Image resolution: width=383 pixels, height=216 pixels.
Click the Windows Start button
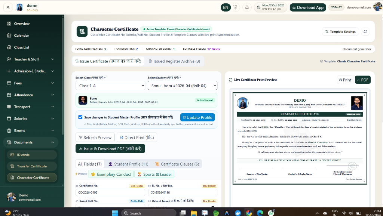coord(115,213)
